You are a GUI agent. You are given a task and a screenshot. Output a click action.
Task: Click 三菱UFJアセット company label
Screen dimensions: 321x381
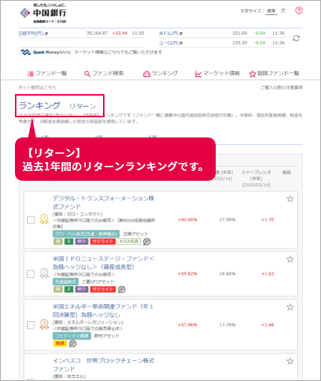point(98,282)
